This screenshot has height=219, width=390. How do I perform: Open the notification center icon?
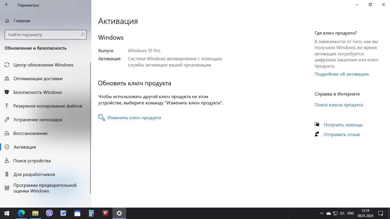tap(381, 213)
